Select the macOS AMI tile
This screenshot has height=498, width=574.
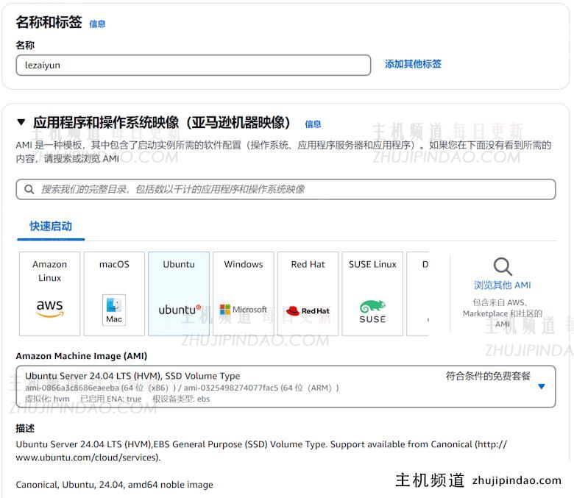click(114, 294)
